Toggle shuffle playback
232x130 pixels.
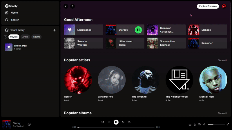[103, 122]
